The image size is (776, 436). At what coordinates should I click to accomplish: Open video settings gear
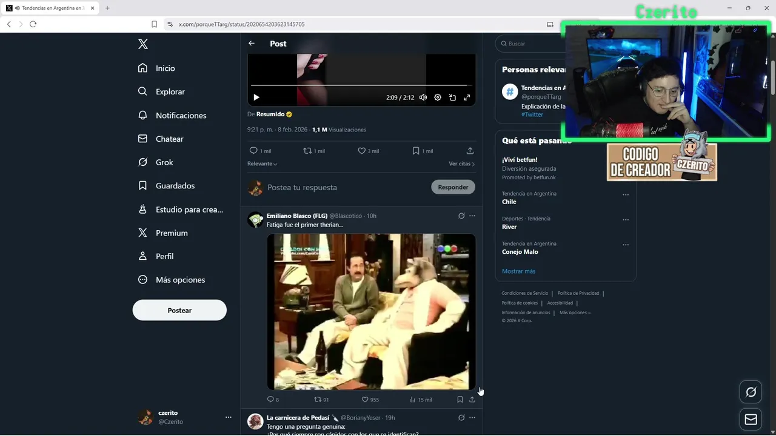click(x=438, y=97)
